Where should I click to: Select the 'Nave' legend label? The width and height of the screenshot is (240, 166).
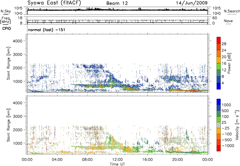[228, 21]
